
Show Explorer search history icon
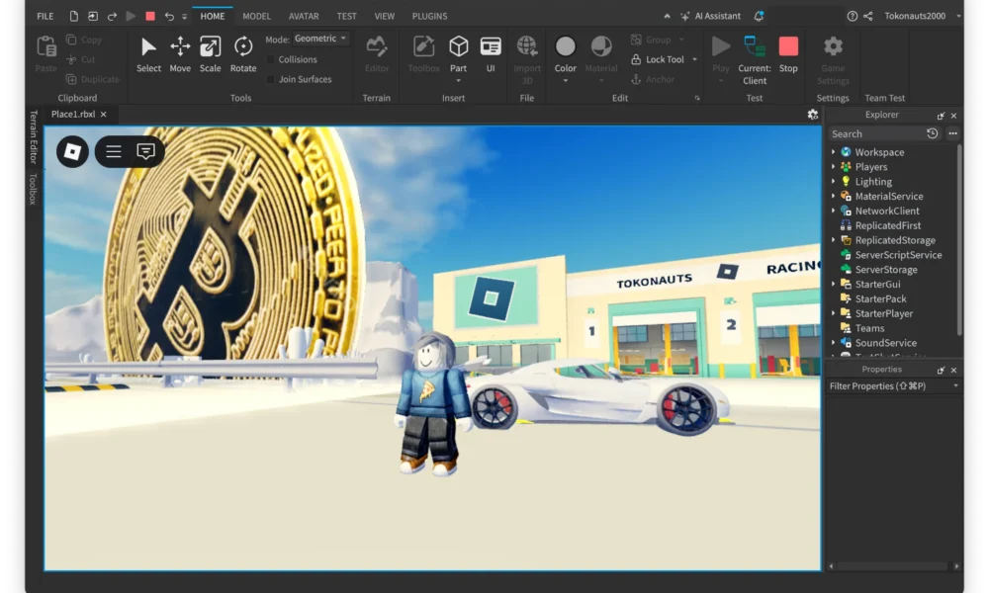(933, 133)
